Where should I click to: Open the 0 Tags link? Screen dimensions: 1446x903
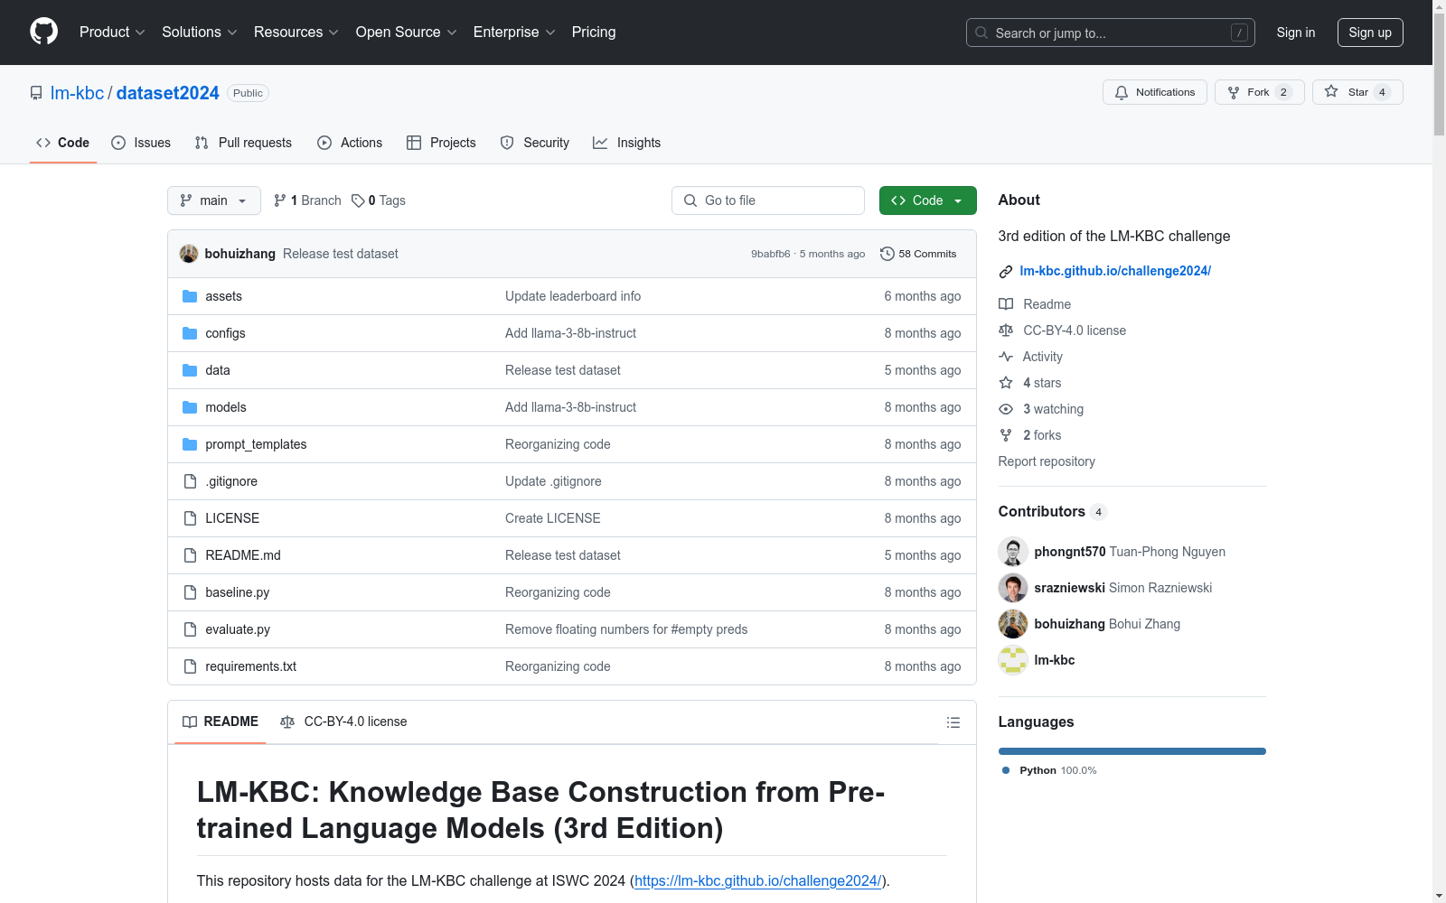(x=379, y=200)
